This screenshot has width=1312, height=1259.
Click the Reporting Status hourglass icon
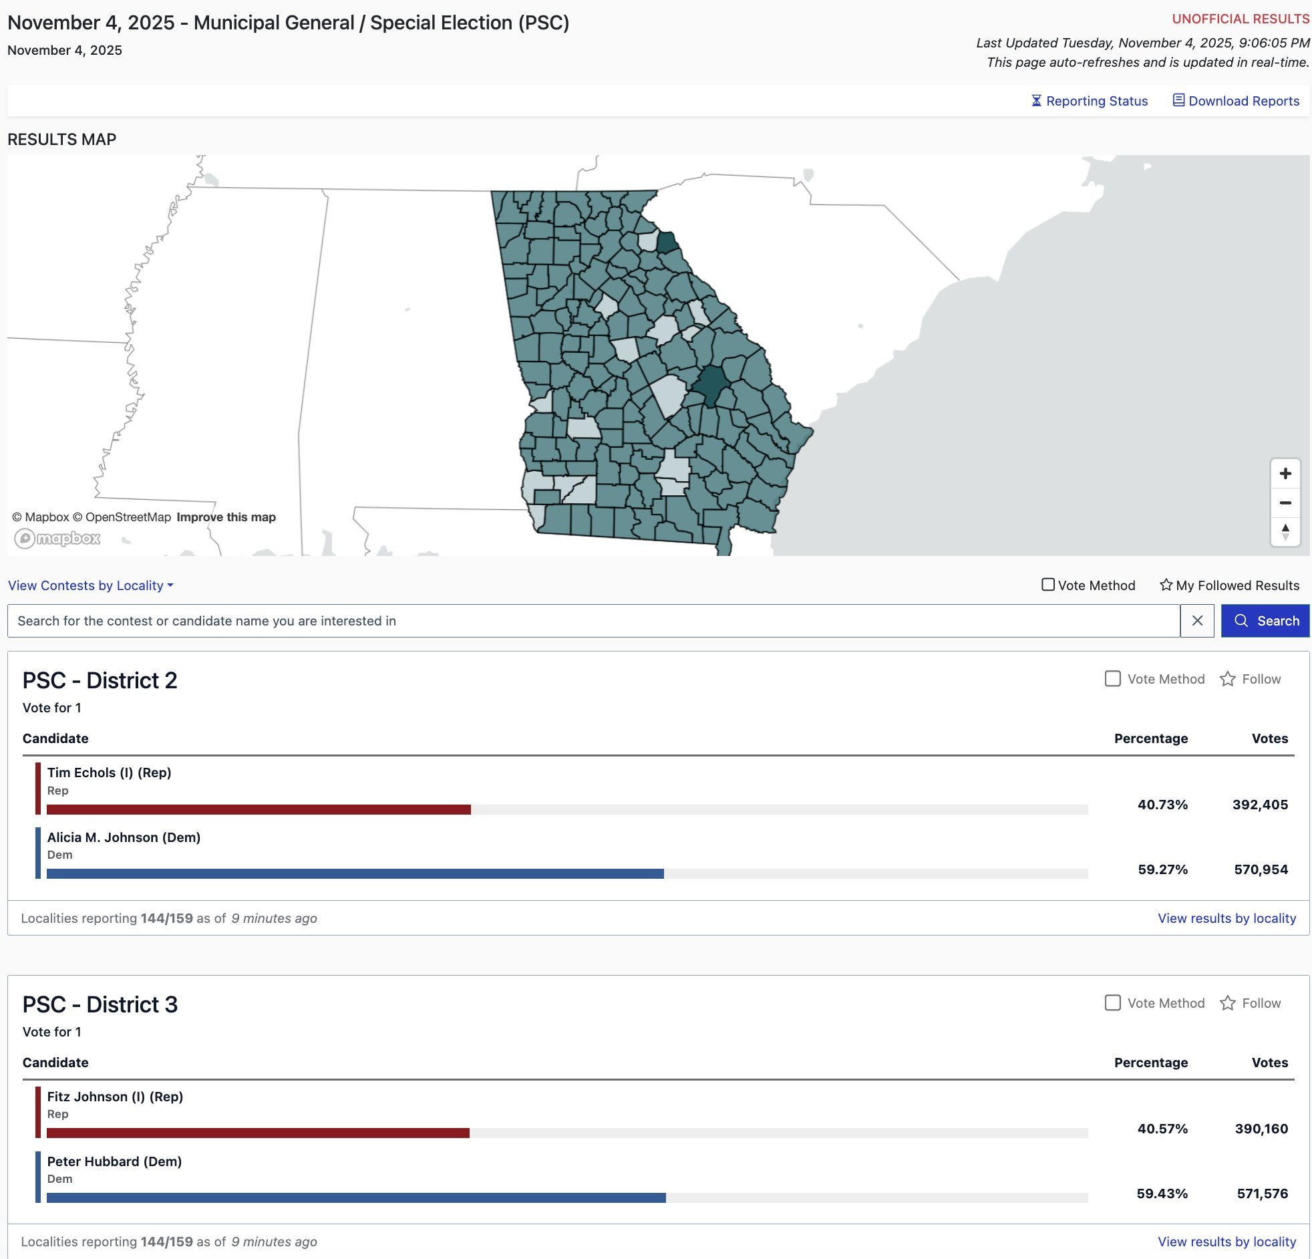1035,100
